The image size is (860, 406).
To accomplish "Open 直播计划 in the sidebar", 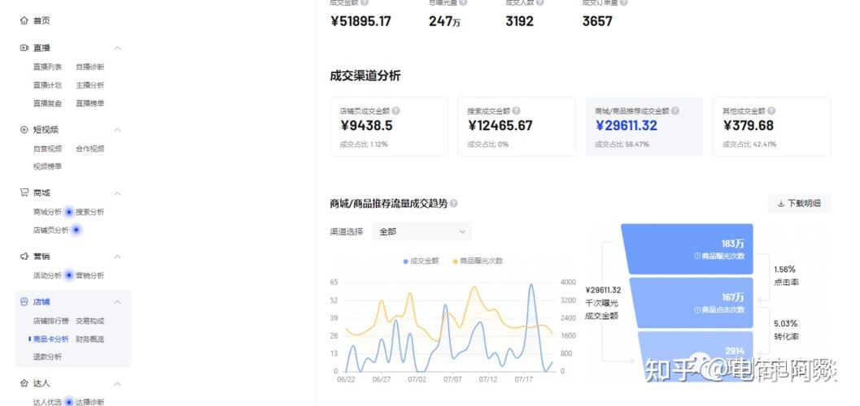I will click(47, 85).
